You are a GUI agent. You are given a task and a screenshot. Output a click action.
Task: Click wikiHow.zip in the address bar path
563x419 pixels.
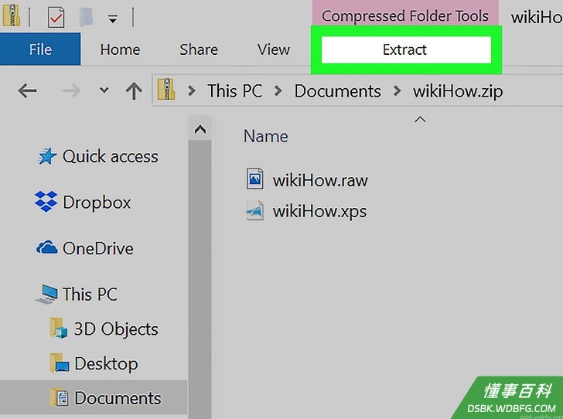click(458, 91)
